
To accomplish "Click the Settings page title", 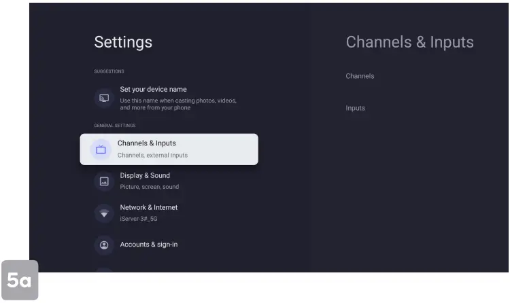I will tap(123, 42).
